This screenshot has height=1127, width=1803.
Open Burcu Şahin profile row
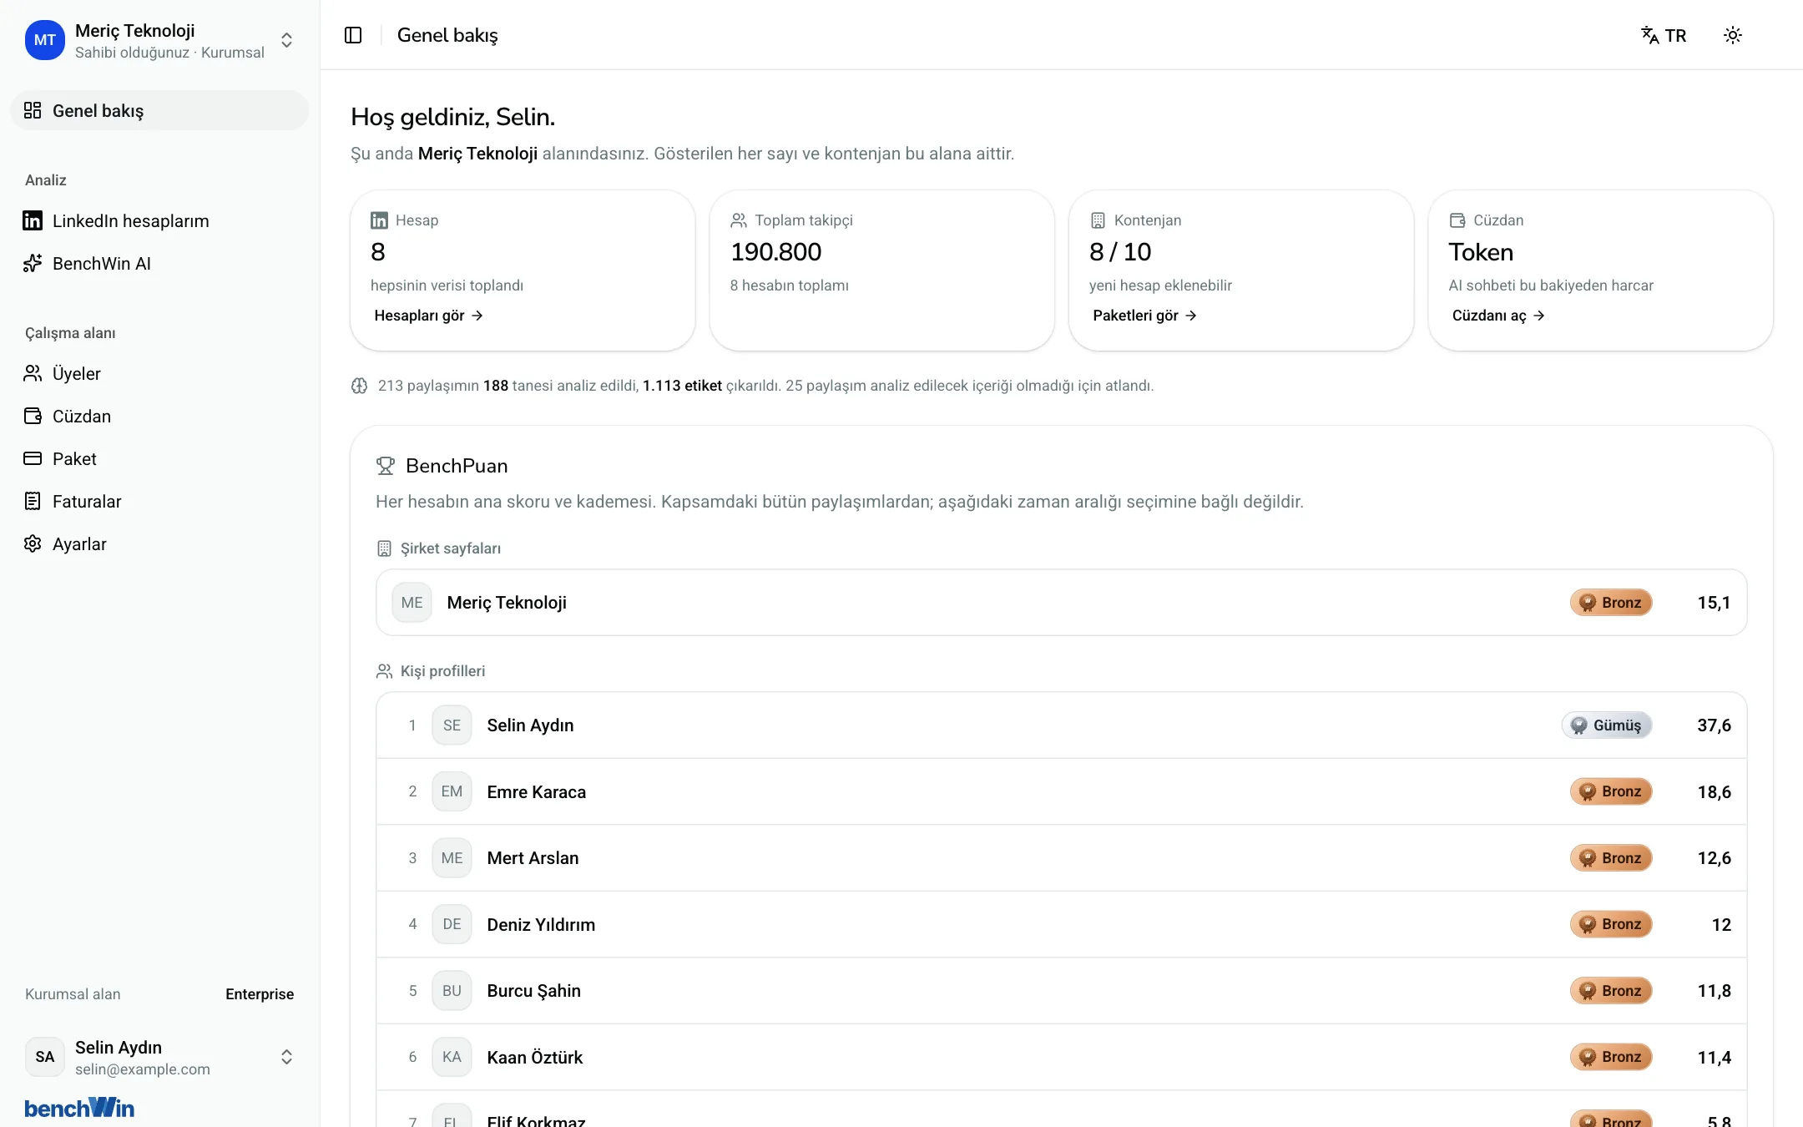[x=1061, y=991]
